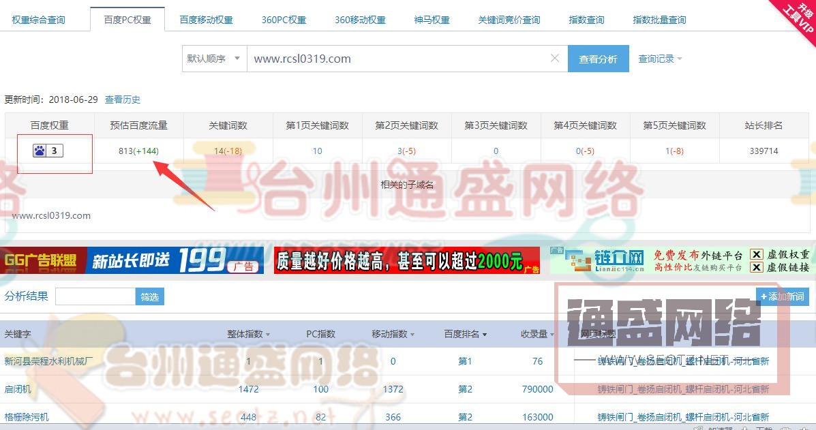The image size is (816, 430).
Task: Expand the 查询记录 history dropdown
Action: [x=659, y=59]
